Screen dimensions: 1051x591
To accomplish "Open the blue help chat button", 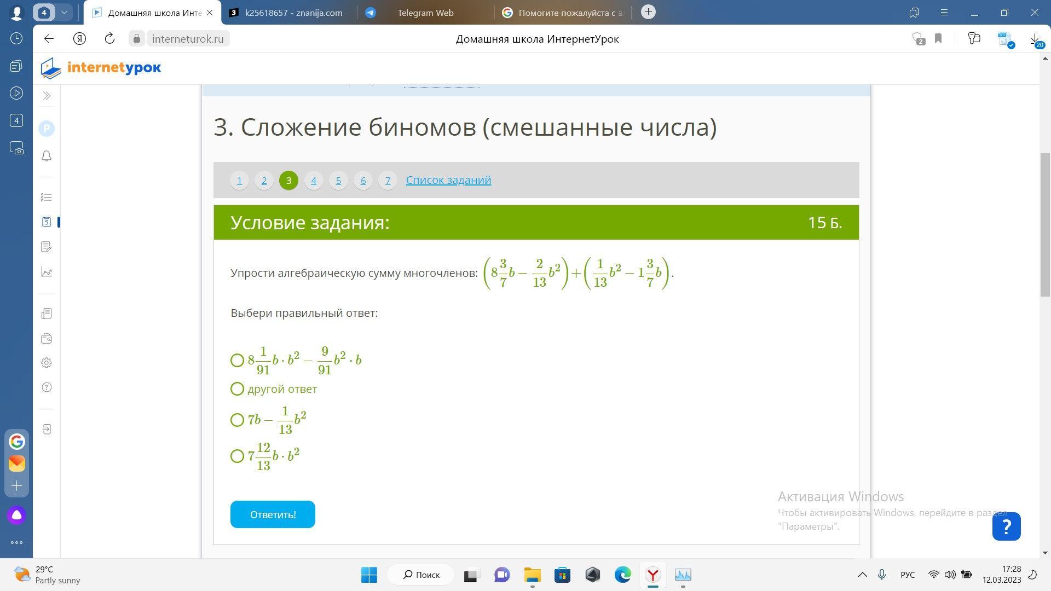I will [1006, 526].
